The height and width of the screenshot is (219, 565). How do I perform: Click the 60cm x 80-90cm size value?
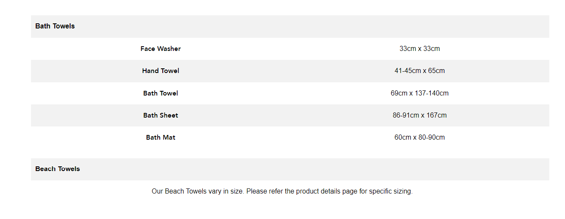(x=420, y=138)
